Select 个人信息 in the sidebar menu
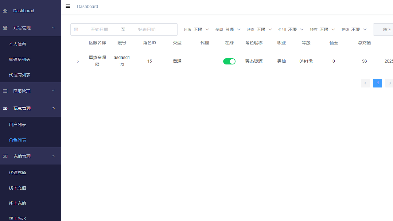 [18, 44]
